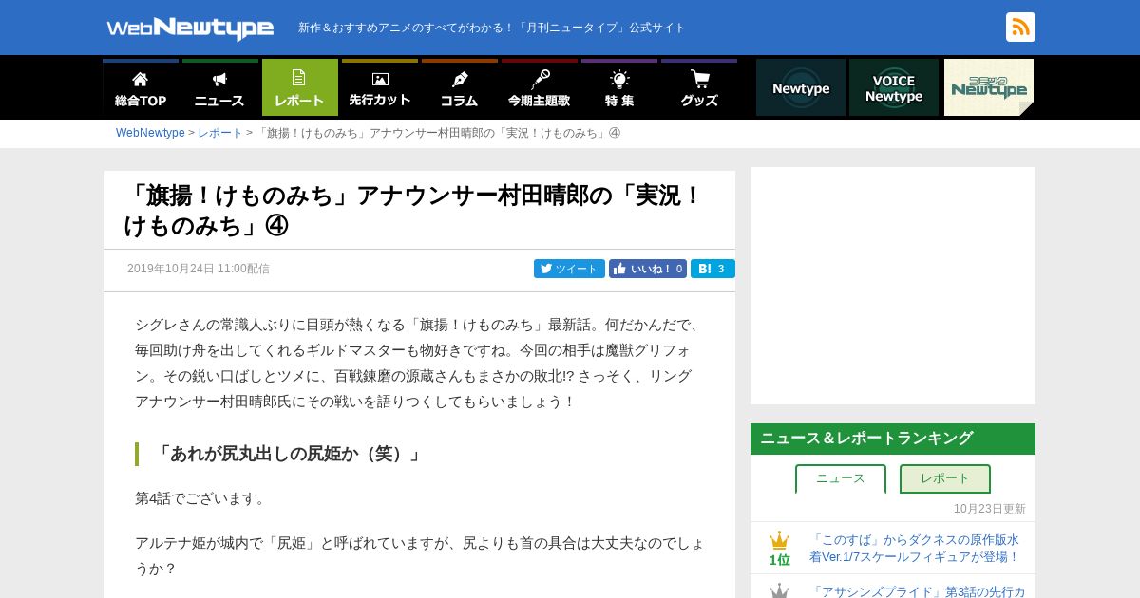Click the site tagline 新作＆おすすめアニメ text
Viewport: 1140px width, 598px height.
click(x=492, y=28)
